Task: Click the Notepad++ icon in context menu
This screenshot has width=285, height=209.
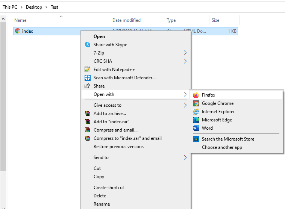Action: tap(88, 70)
